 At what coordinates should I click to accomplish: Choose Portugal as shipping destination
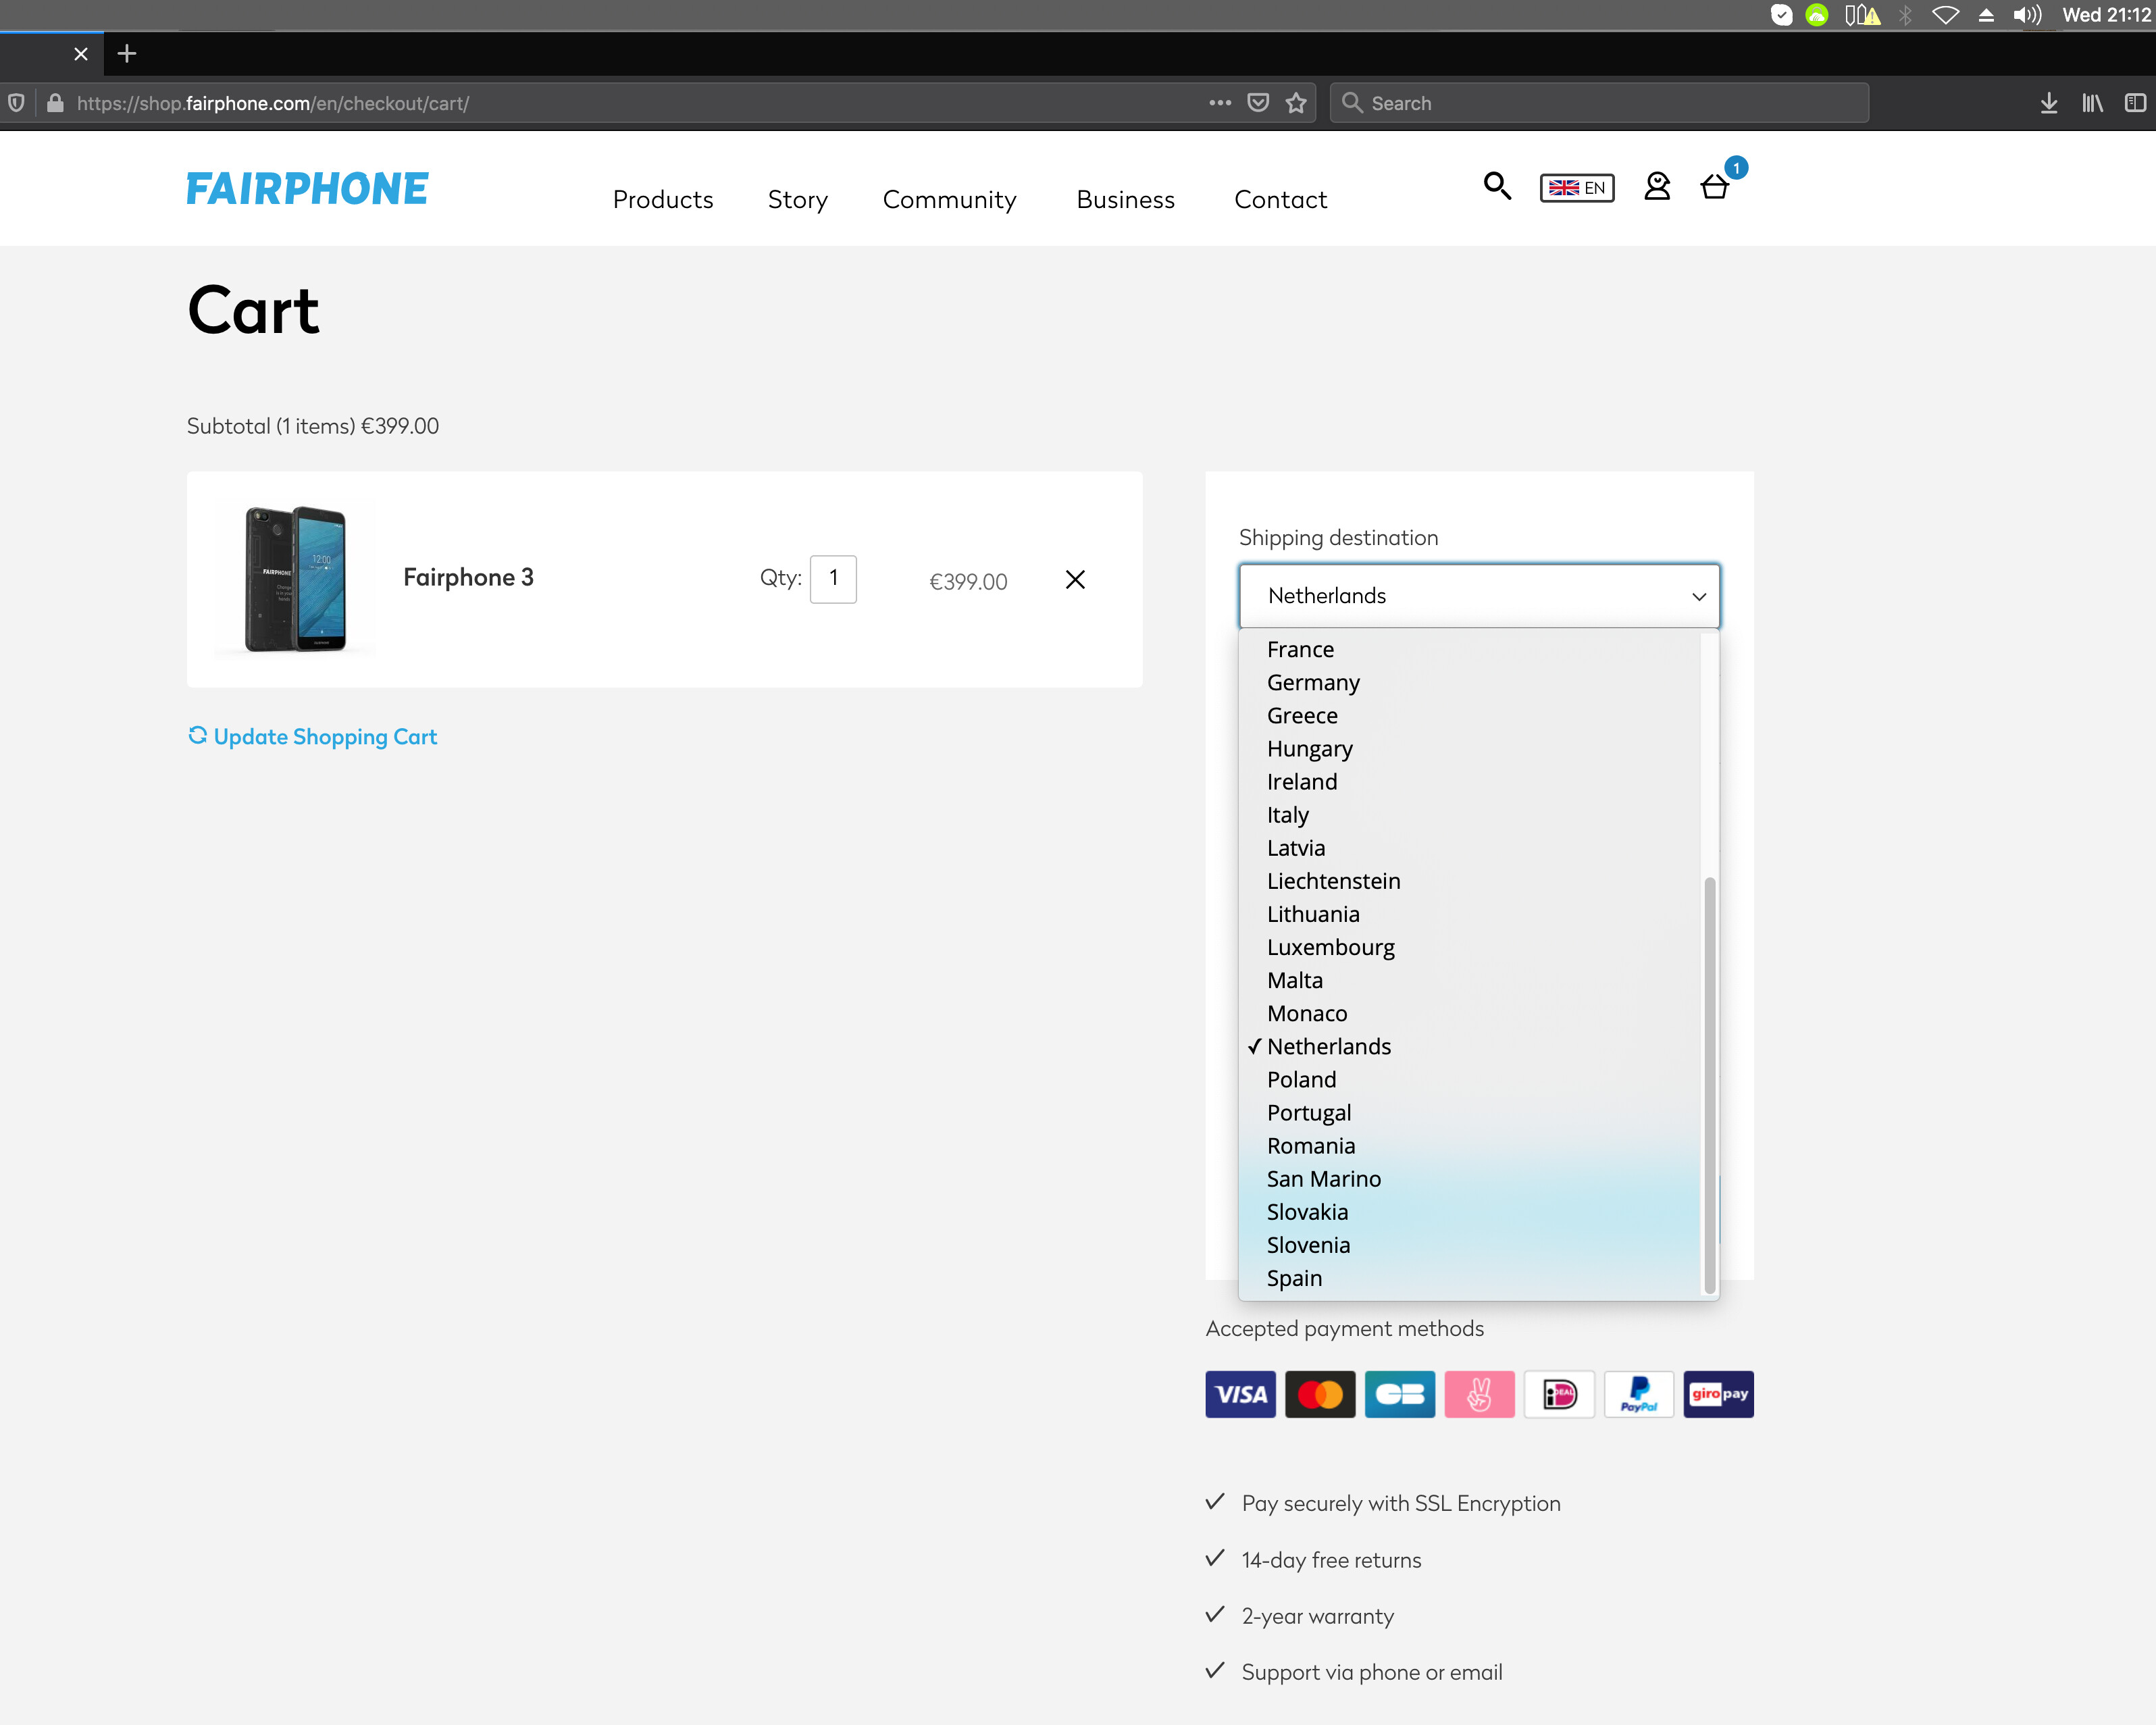(1468, 1113)
